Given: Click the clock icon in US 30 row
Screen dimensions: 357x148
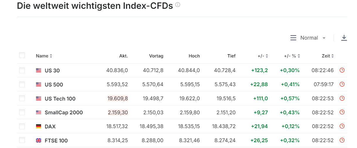Looking at the screenshot, I should click(342, 70).
